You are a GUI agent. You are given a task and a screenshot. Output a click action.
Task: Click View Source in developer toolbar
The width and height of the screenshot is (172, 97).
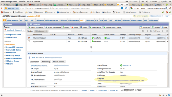[x=131, y=12]
